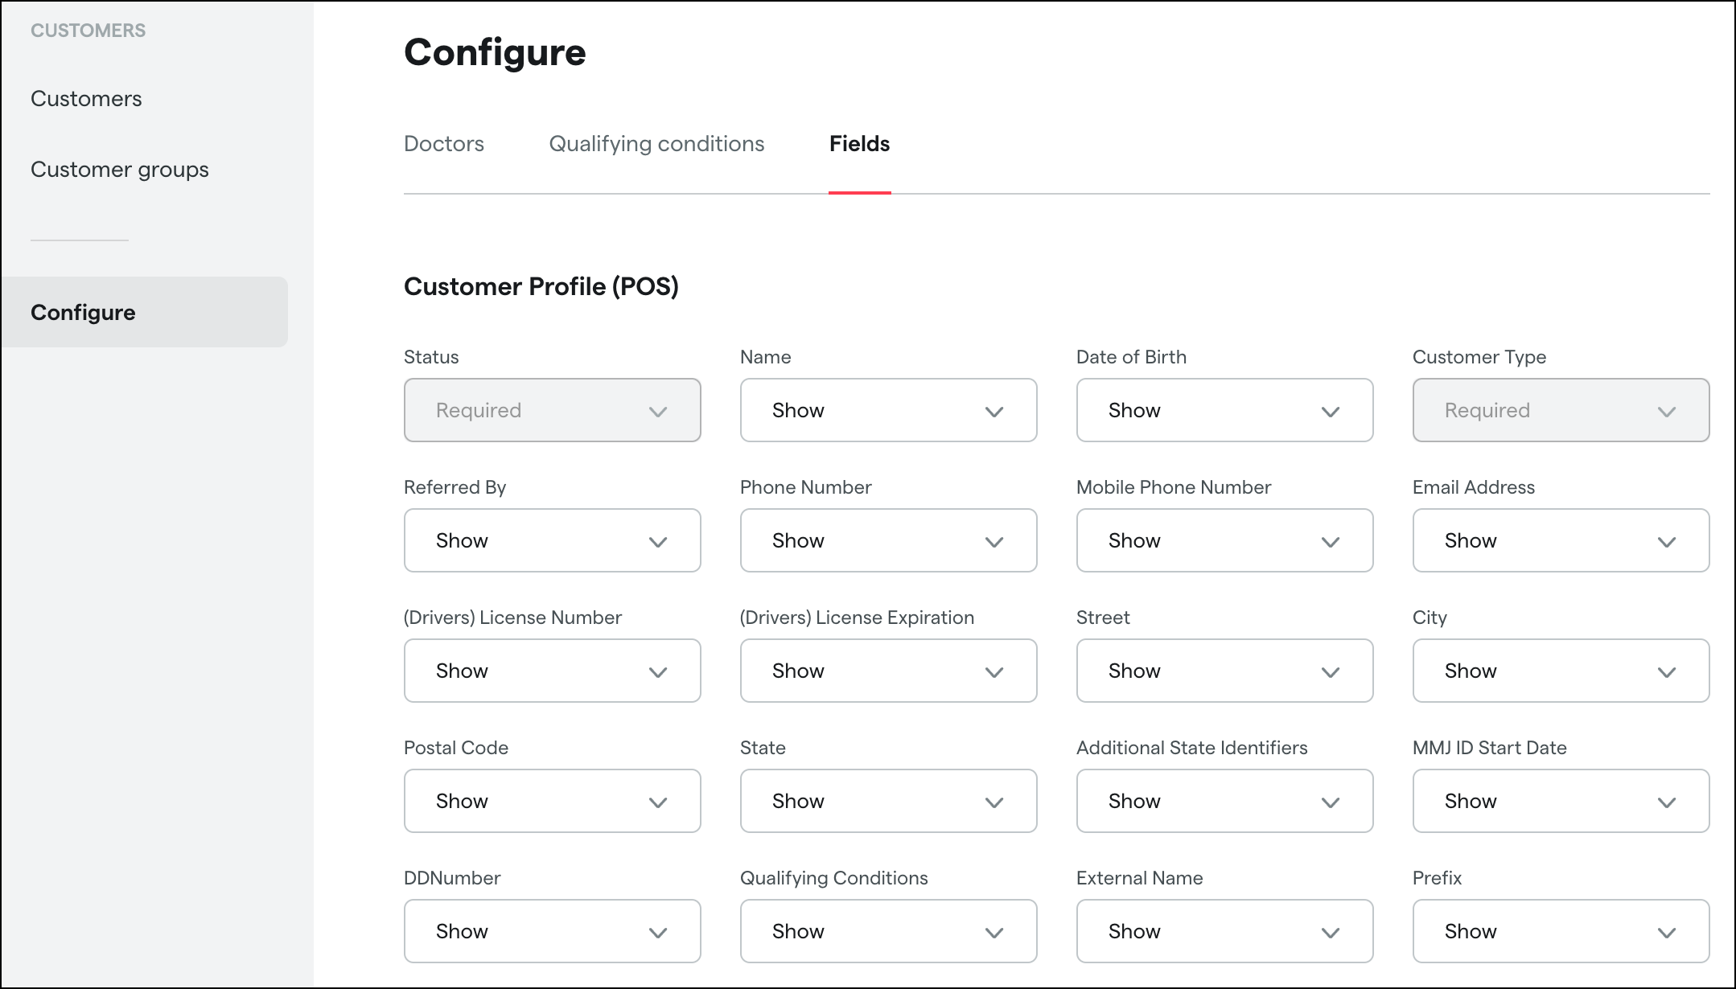Click the Email Address chevron icon
The height and width of the screenshot is (989, 1736).
tap(1667, 542)
